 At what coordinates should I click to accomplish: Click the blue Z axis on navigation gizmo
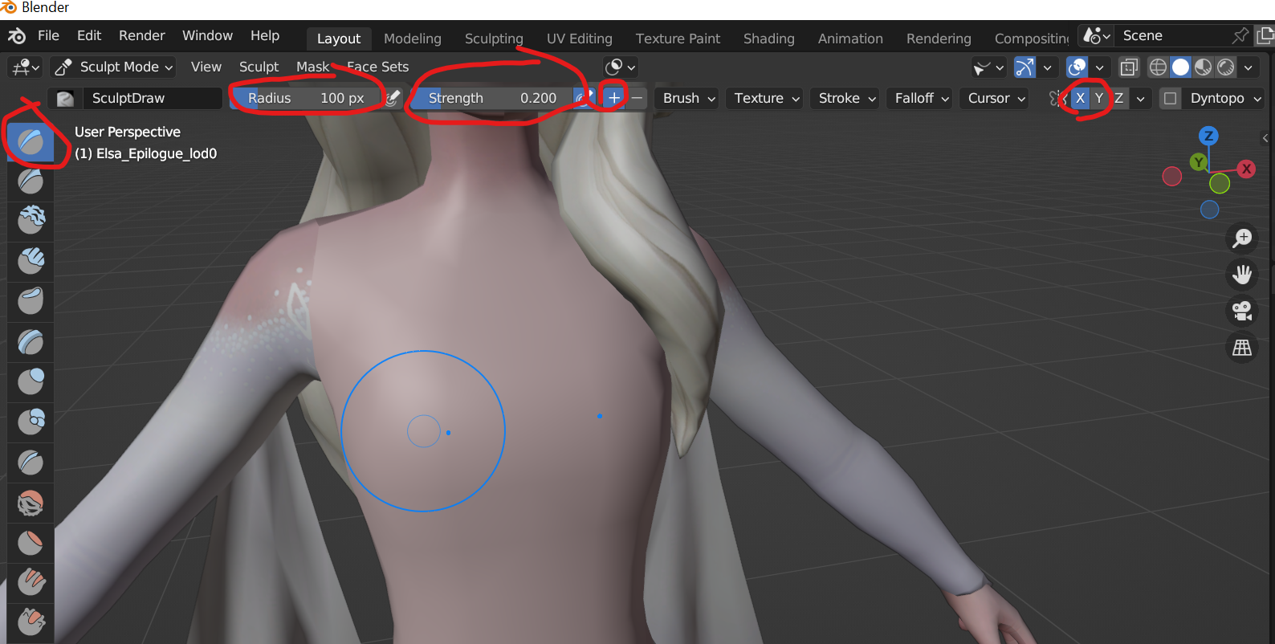pyautogui.click(x=1208, y=136)
